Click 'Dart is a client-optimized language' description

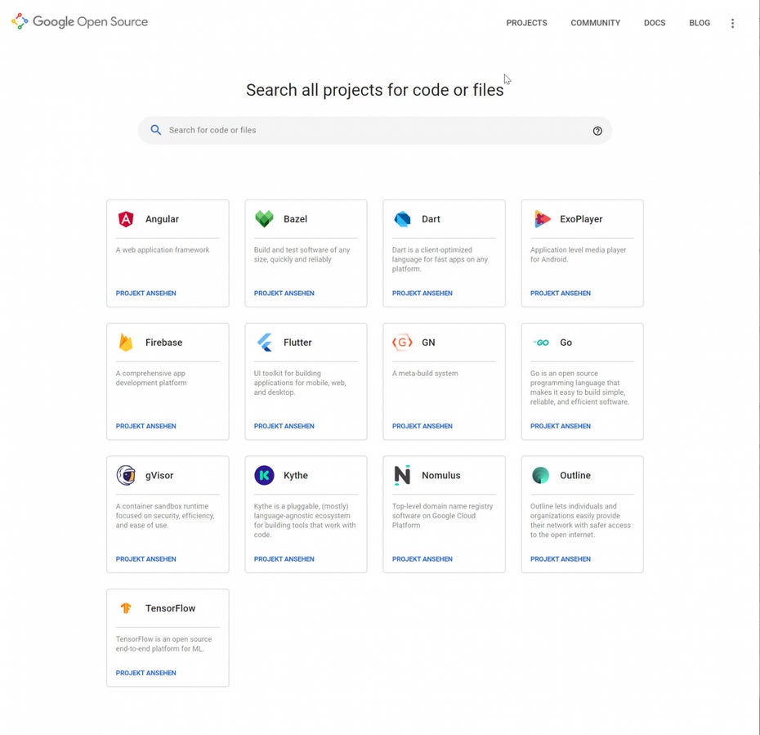[440, 259]
